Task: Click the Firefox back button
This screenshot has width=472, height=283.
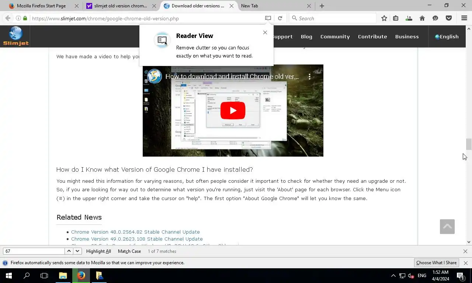Action: click(x=8, y=18)
